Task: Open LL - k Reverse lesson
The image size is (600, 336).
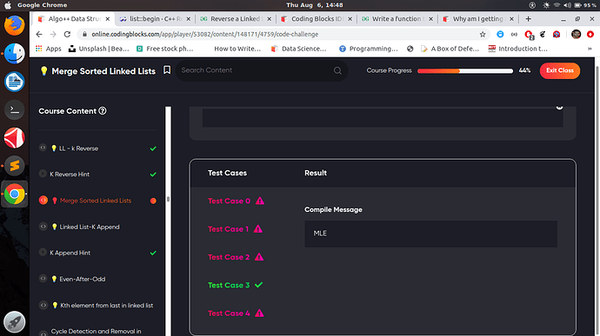Action: [x=78, y=148]
